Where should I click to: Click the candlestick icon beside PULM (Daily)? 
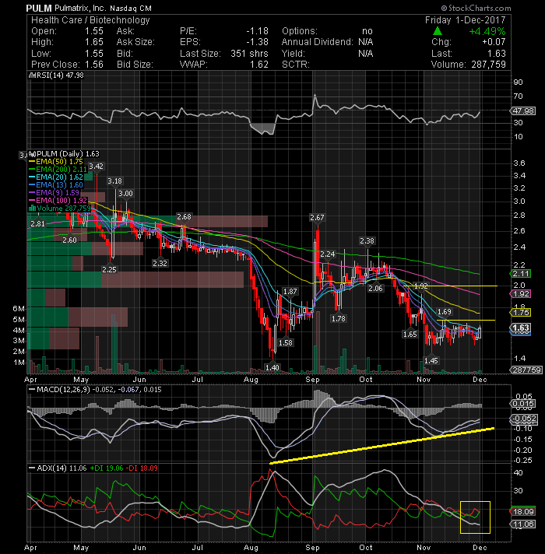32,154
